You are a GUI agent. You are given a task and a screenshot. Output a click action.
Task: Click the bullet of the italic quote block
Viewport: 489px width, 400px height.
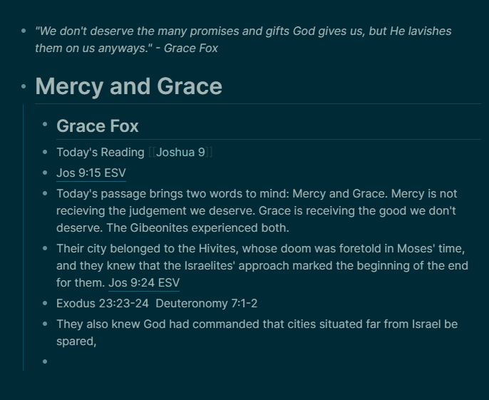click(24, 31)
